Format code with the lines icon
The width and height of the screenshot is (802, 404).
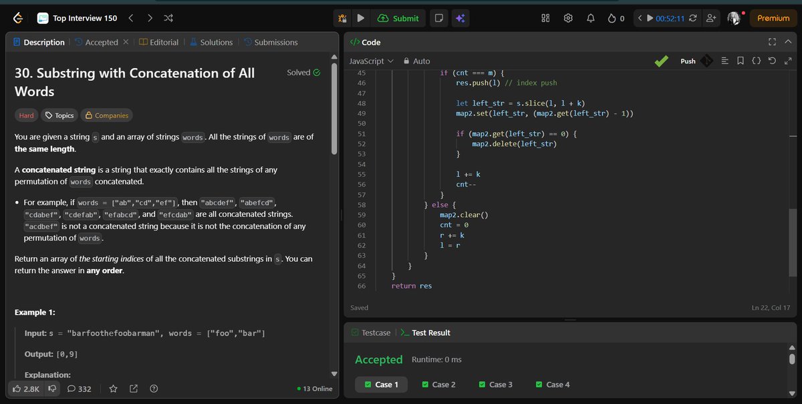click(x=724, y=61)
